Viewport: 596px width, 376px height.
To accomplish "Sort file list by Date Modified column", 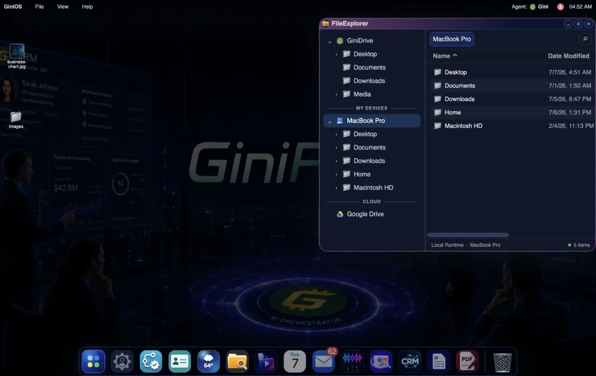I will point(569,56).
